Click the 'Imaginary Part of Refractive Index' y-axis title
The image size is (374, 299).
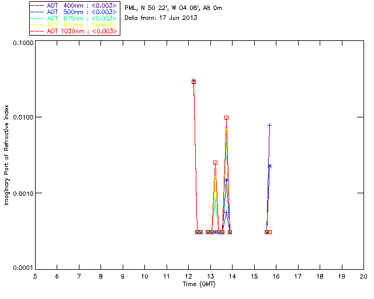click(x=6, y=155)
